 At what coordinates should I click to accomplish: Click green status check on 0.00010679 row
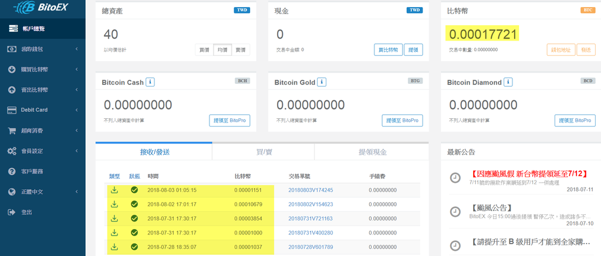[x=134, y=204]
